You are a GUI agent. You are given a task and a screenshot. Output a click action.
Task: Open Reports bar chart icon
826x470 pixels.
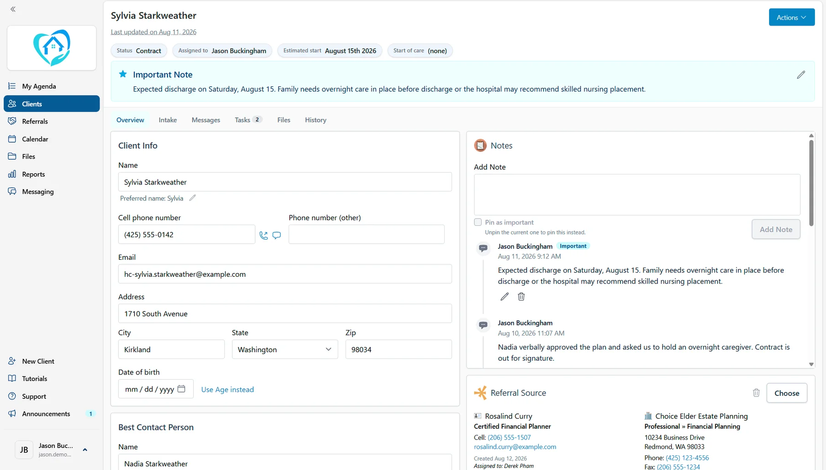point(12,174)
